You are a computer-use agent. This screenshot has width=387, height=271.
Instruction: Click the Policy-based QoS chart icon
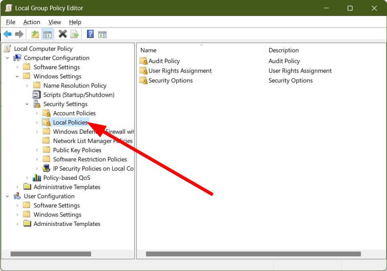pos(37,178)
